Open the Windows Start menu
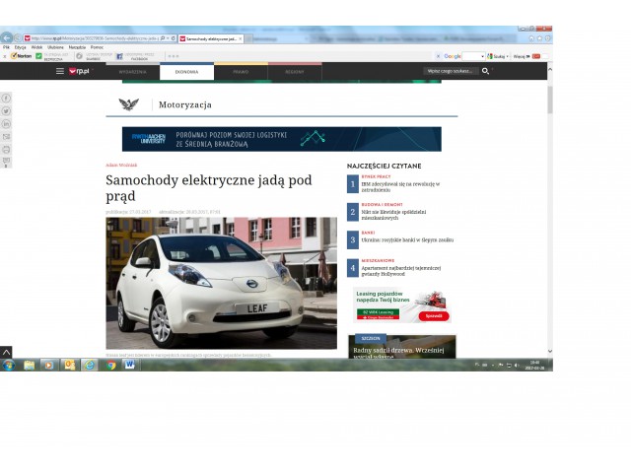Screen dimensions: 631x473 tap(8, 365)
